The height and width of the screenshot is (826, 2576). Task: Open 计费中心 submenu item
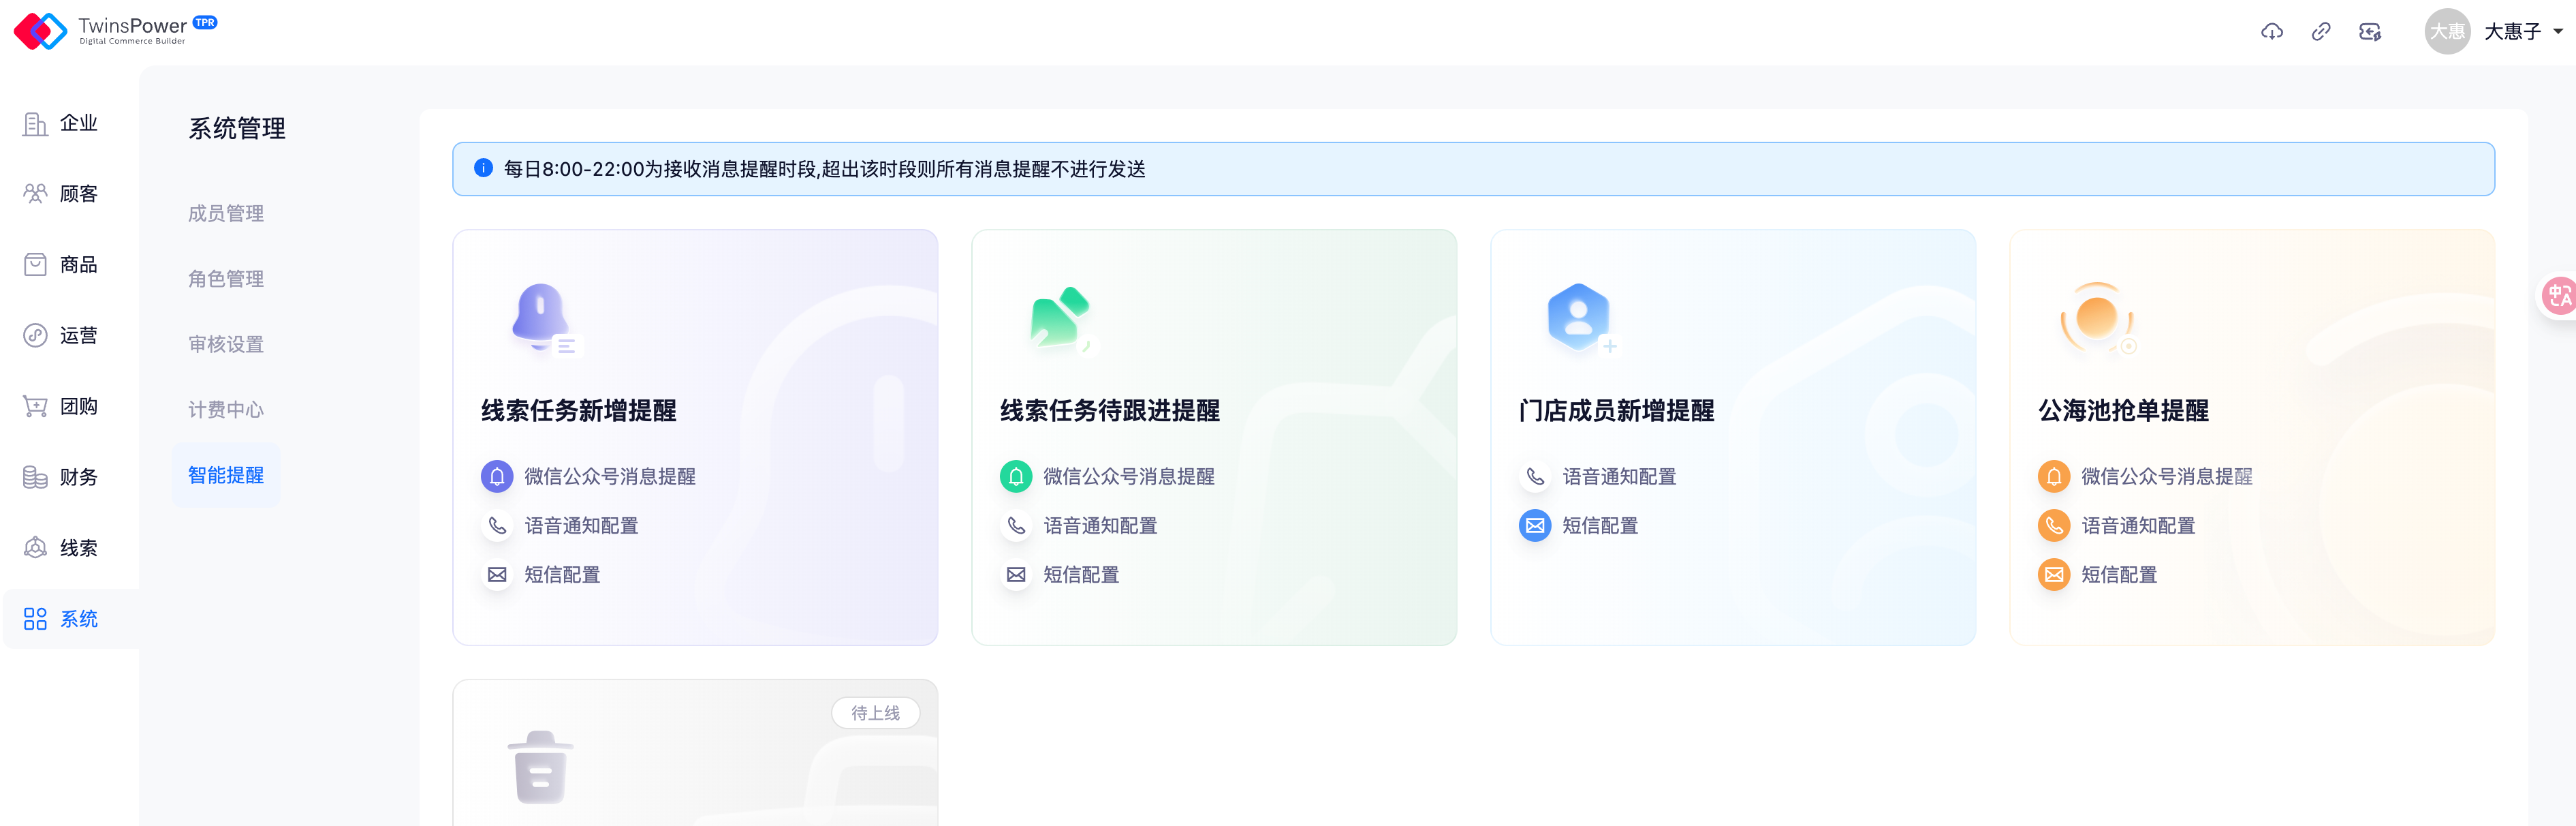(x=226, y=409)
